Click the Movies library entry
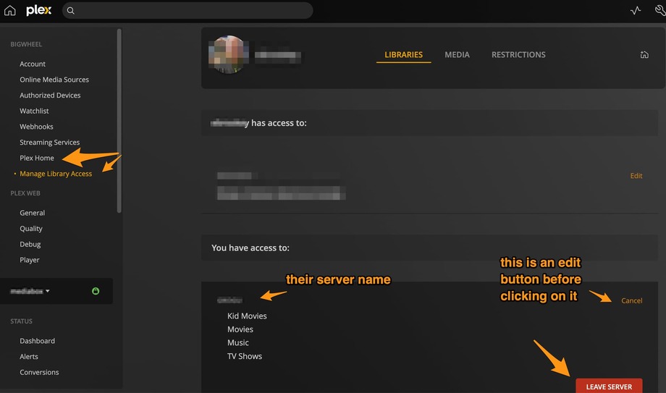The image size is (666, 393). coord(240,329)
